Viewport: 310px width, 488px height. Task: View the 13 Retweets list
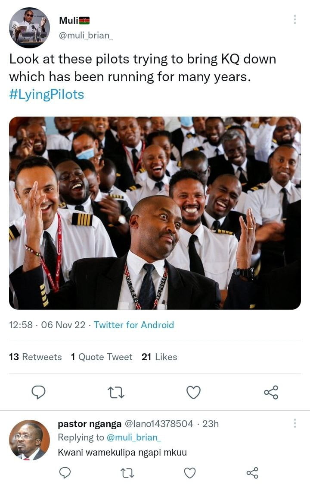[35, 357]
